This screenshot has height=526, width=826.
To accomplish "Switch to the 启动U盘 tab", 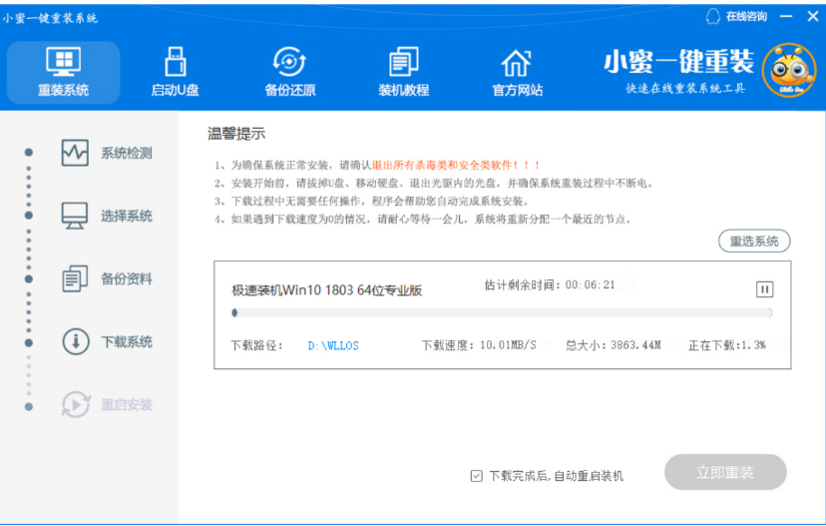I will pos(175,72).
